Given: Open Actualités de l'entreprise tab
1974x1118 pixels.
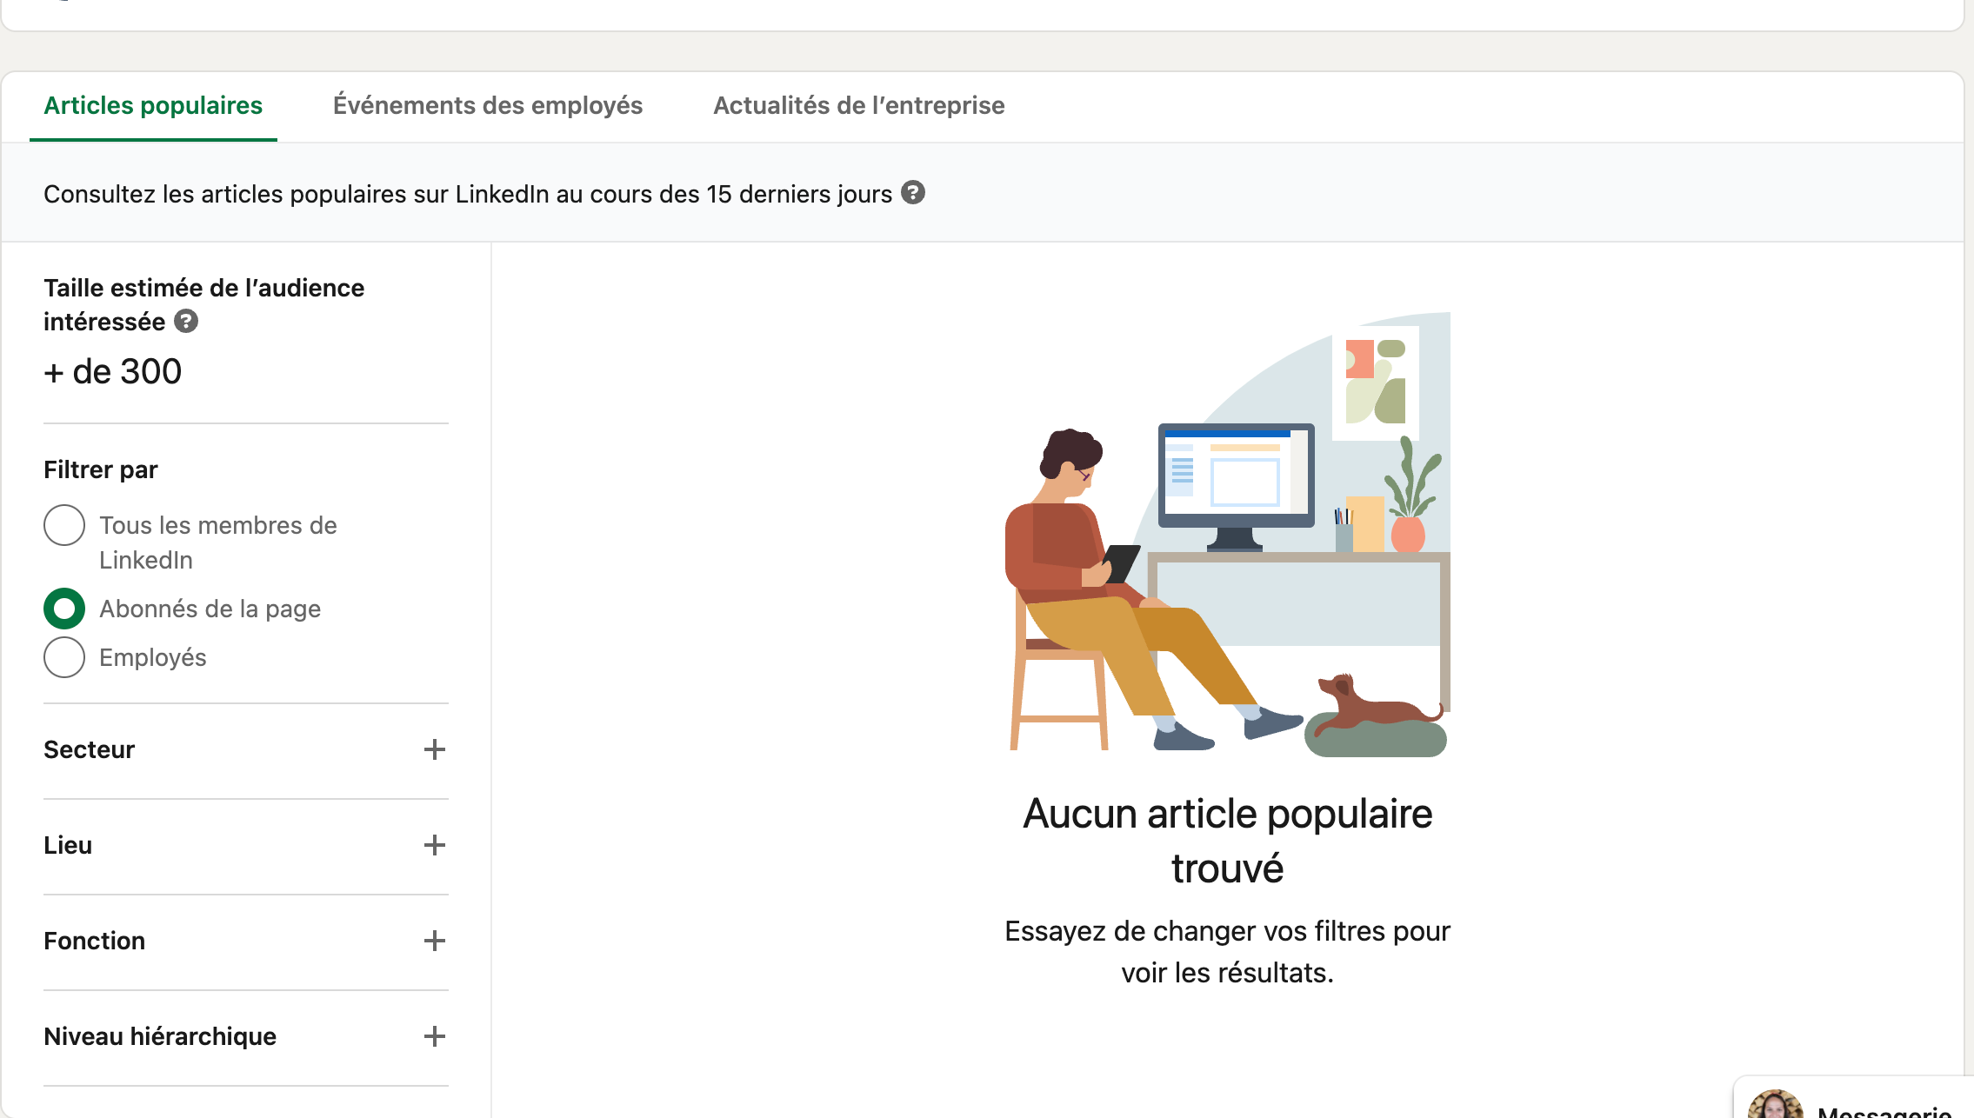Looking at the screenshot, I should point(859,105).
